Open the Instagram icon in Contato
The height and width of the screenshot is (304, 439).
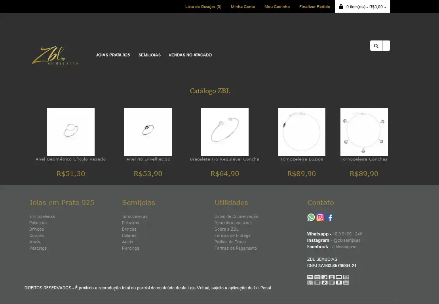(x=321, y=217)
